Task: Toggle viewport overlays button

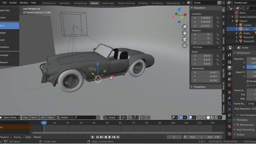Action: point(190,118)
